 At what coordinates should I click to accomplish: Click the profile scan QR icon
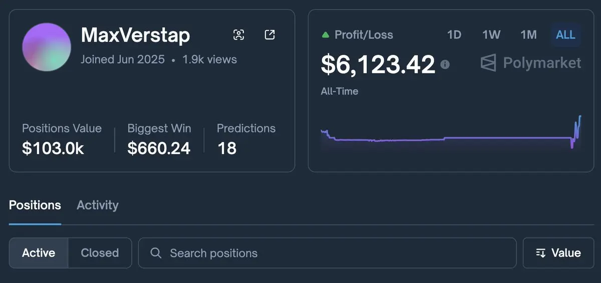(239, 34)
